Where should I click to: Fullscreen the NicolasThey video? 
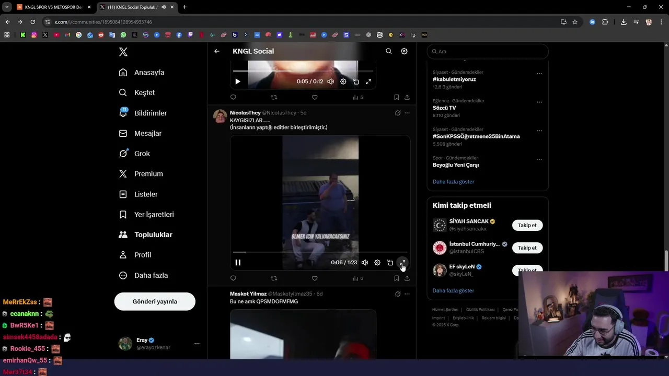[402, 263]
